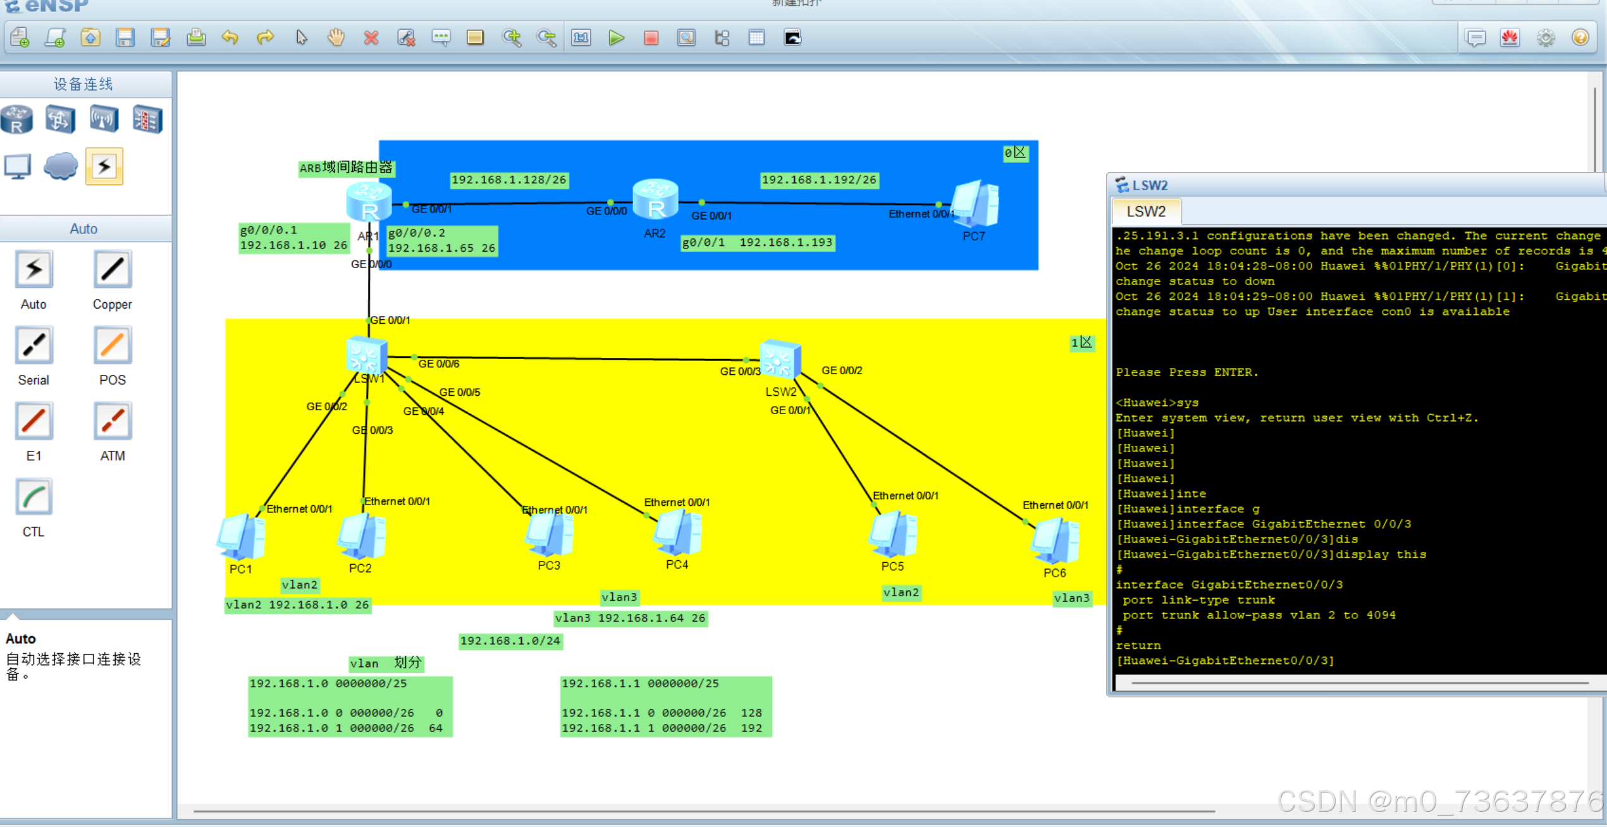The width and height of the screenshot is (1607, 827).
Task: Click the AR2 router on canvas
Action: [x=655, y=200]
